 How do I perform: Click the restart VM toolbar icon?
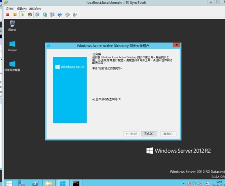[x=30, y=15]
